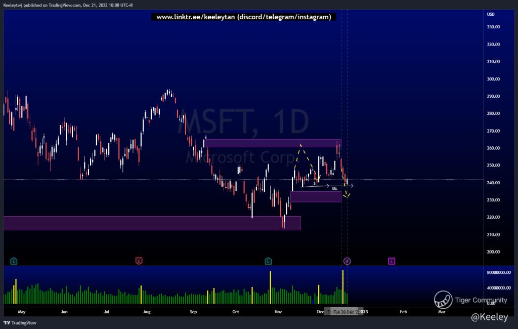Select the purple supply zone rectangle near 263
This screenshot has height=329, width=518.
tap(273, 143)
